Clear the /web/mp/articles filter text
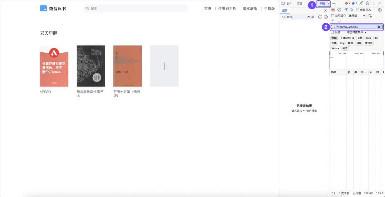 379,27
